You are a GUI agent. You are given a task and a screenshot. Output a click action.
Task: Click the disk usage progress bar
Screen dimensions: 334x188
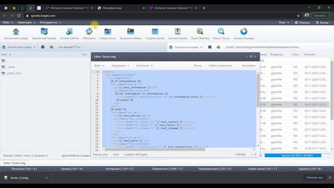pyautogui.click(x=297, y=156)
